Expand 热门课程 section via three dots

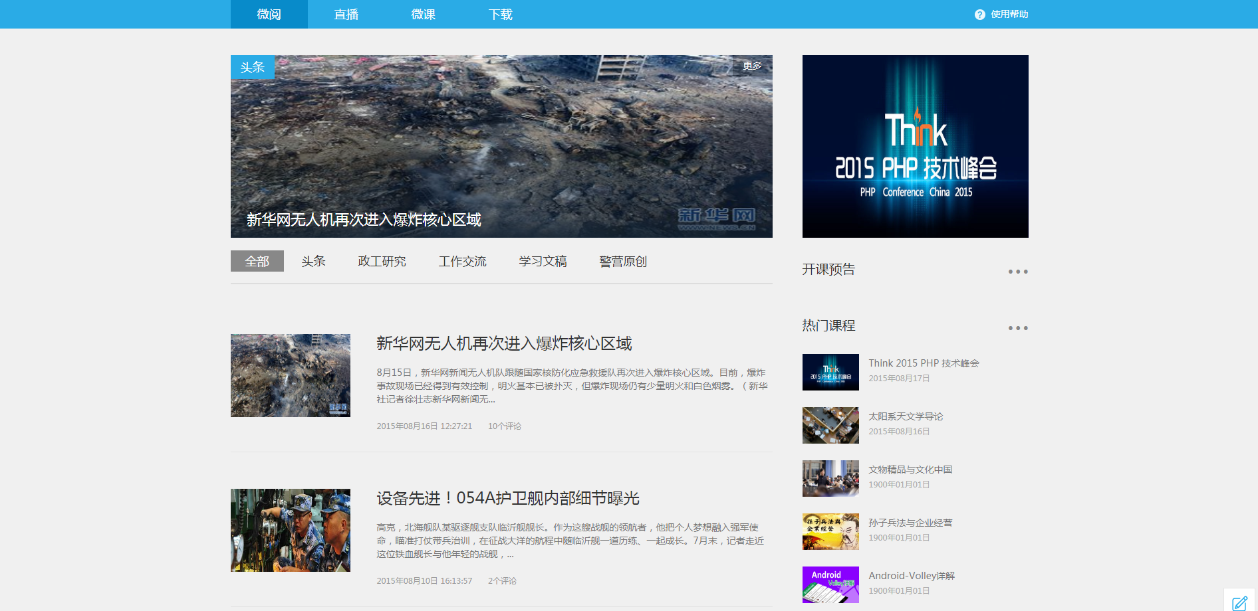pyautogui.click(x=1018, y=328)
